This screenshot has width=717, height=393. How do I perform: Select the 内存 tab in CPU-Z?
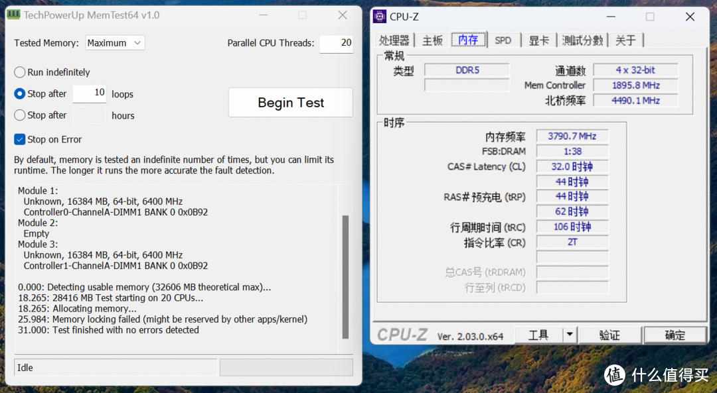tap(468, 40)
